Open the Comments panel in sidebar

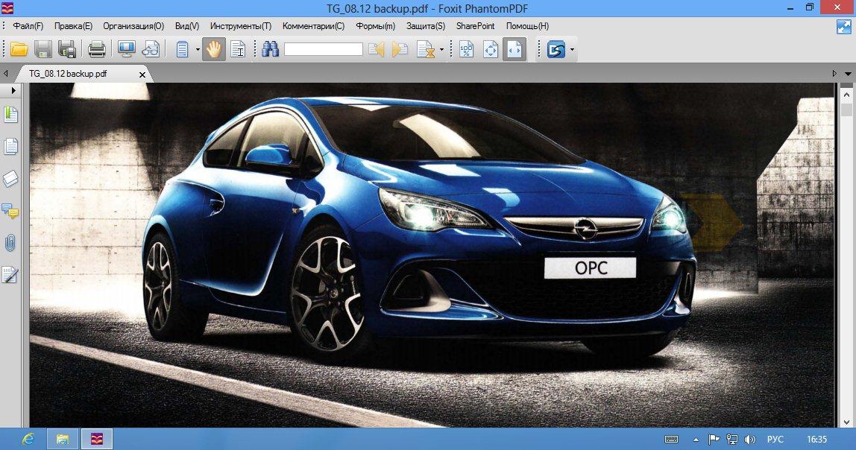tap(10, 211)
